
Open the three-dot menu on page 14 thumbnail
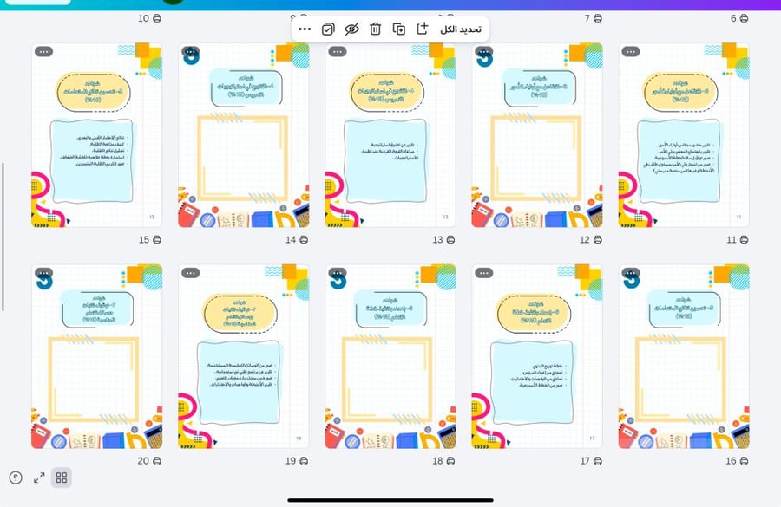191,51
